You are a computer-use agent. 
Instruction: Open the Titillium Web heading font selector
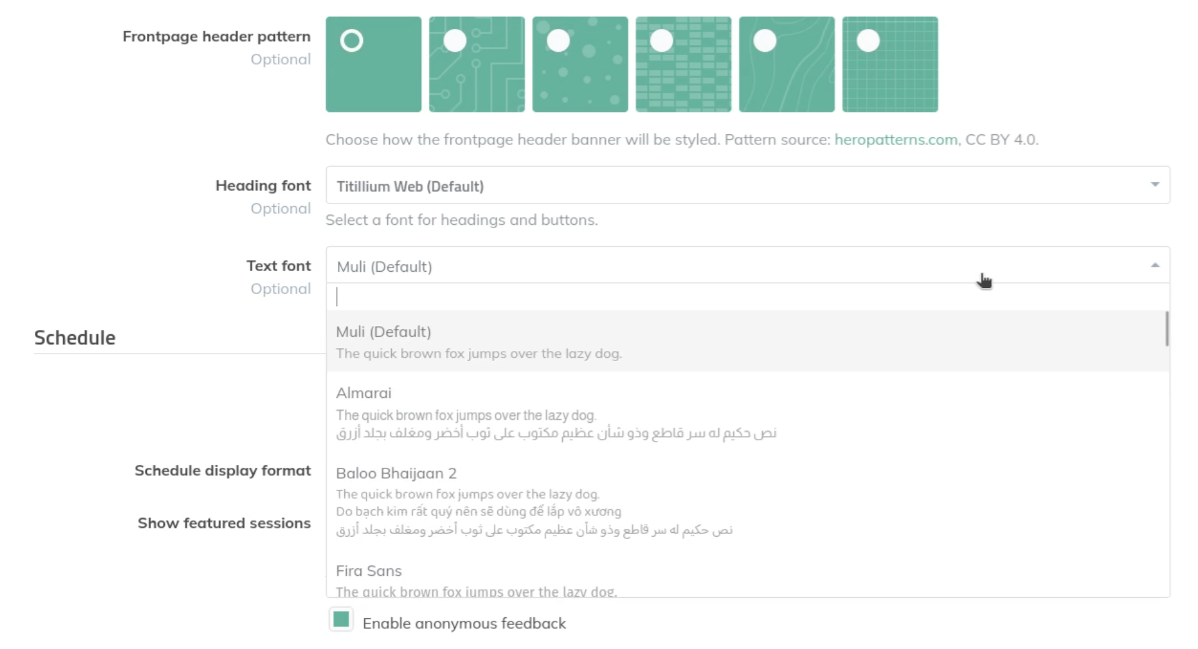pyautogui.click(x=748, y=185)
